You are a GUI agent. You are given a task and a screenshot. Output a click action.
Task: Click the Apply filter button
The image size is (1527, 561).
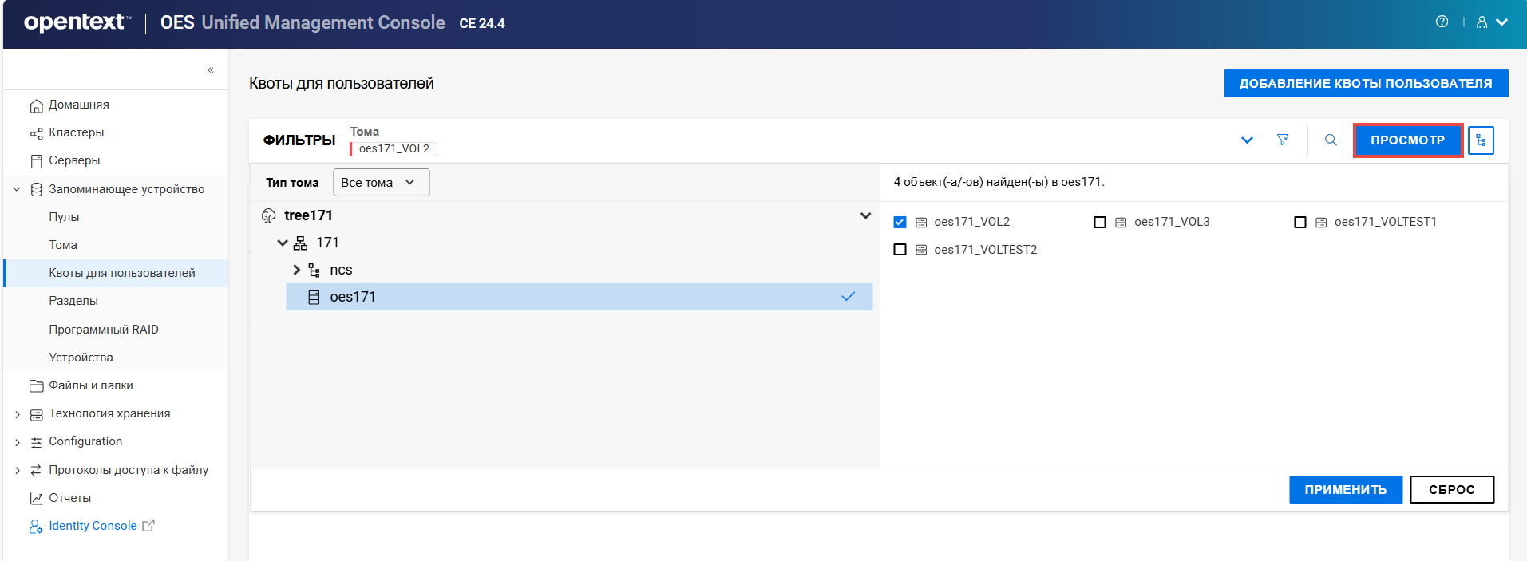click(x=1345, y=489)
